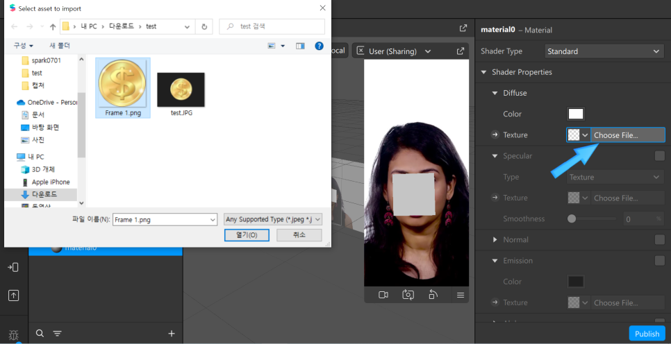671x344 pixels.
Task: Click Diffuse Texture Choose File field
Action: (628, 135)
